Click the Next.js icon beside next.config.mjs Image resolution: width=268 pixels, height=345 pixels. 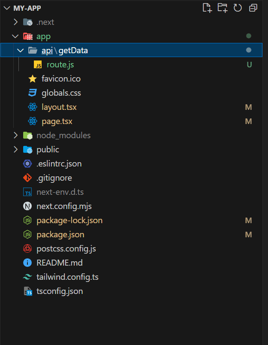(27, 206)
